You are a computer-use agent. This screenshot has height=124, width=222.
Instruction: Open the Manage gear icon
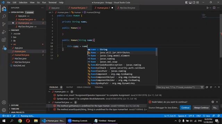point(4,110)
